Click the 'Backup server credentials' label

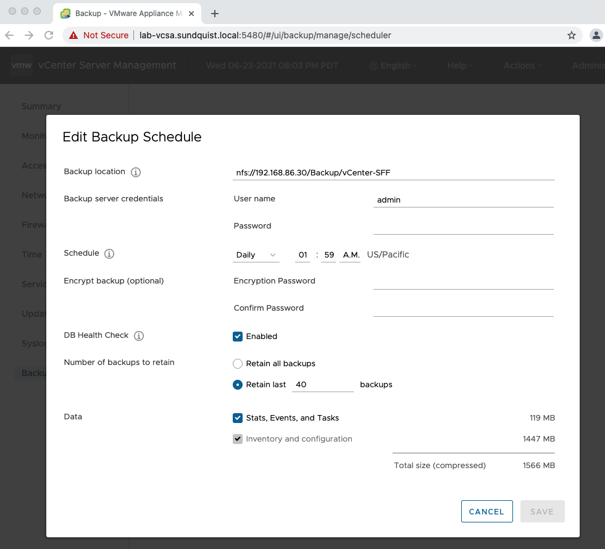114,199
